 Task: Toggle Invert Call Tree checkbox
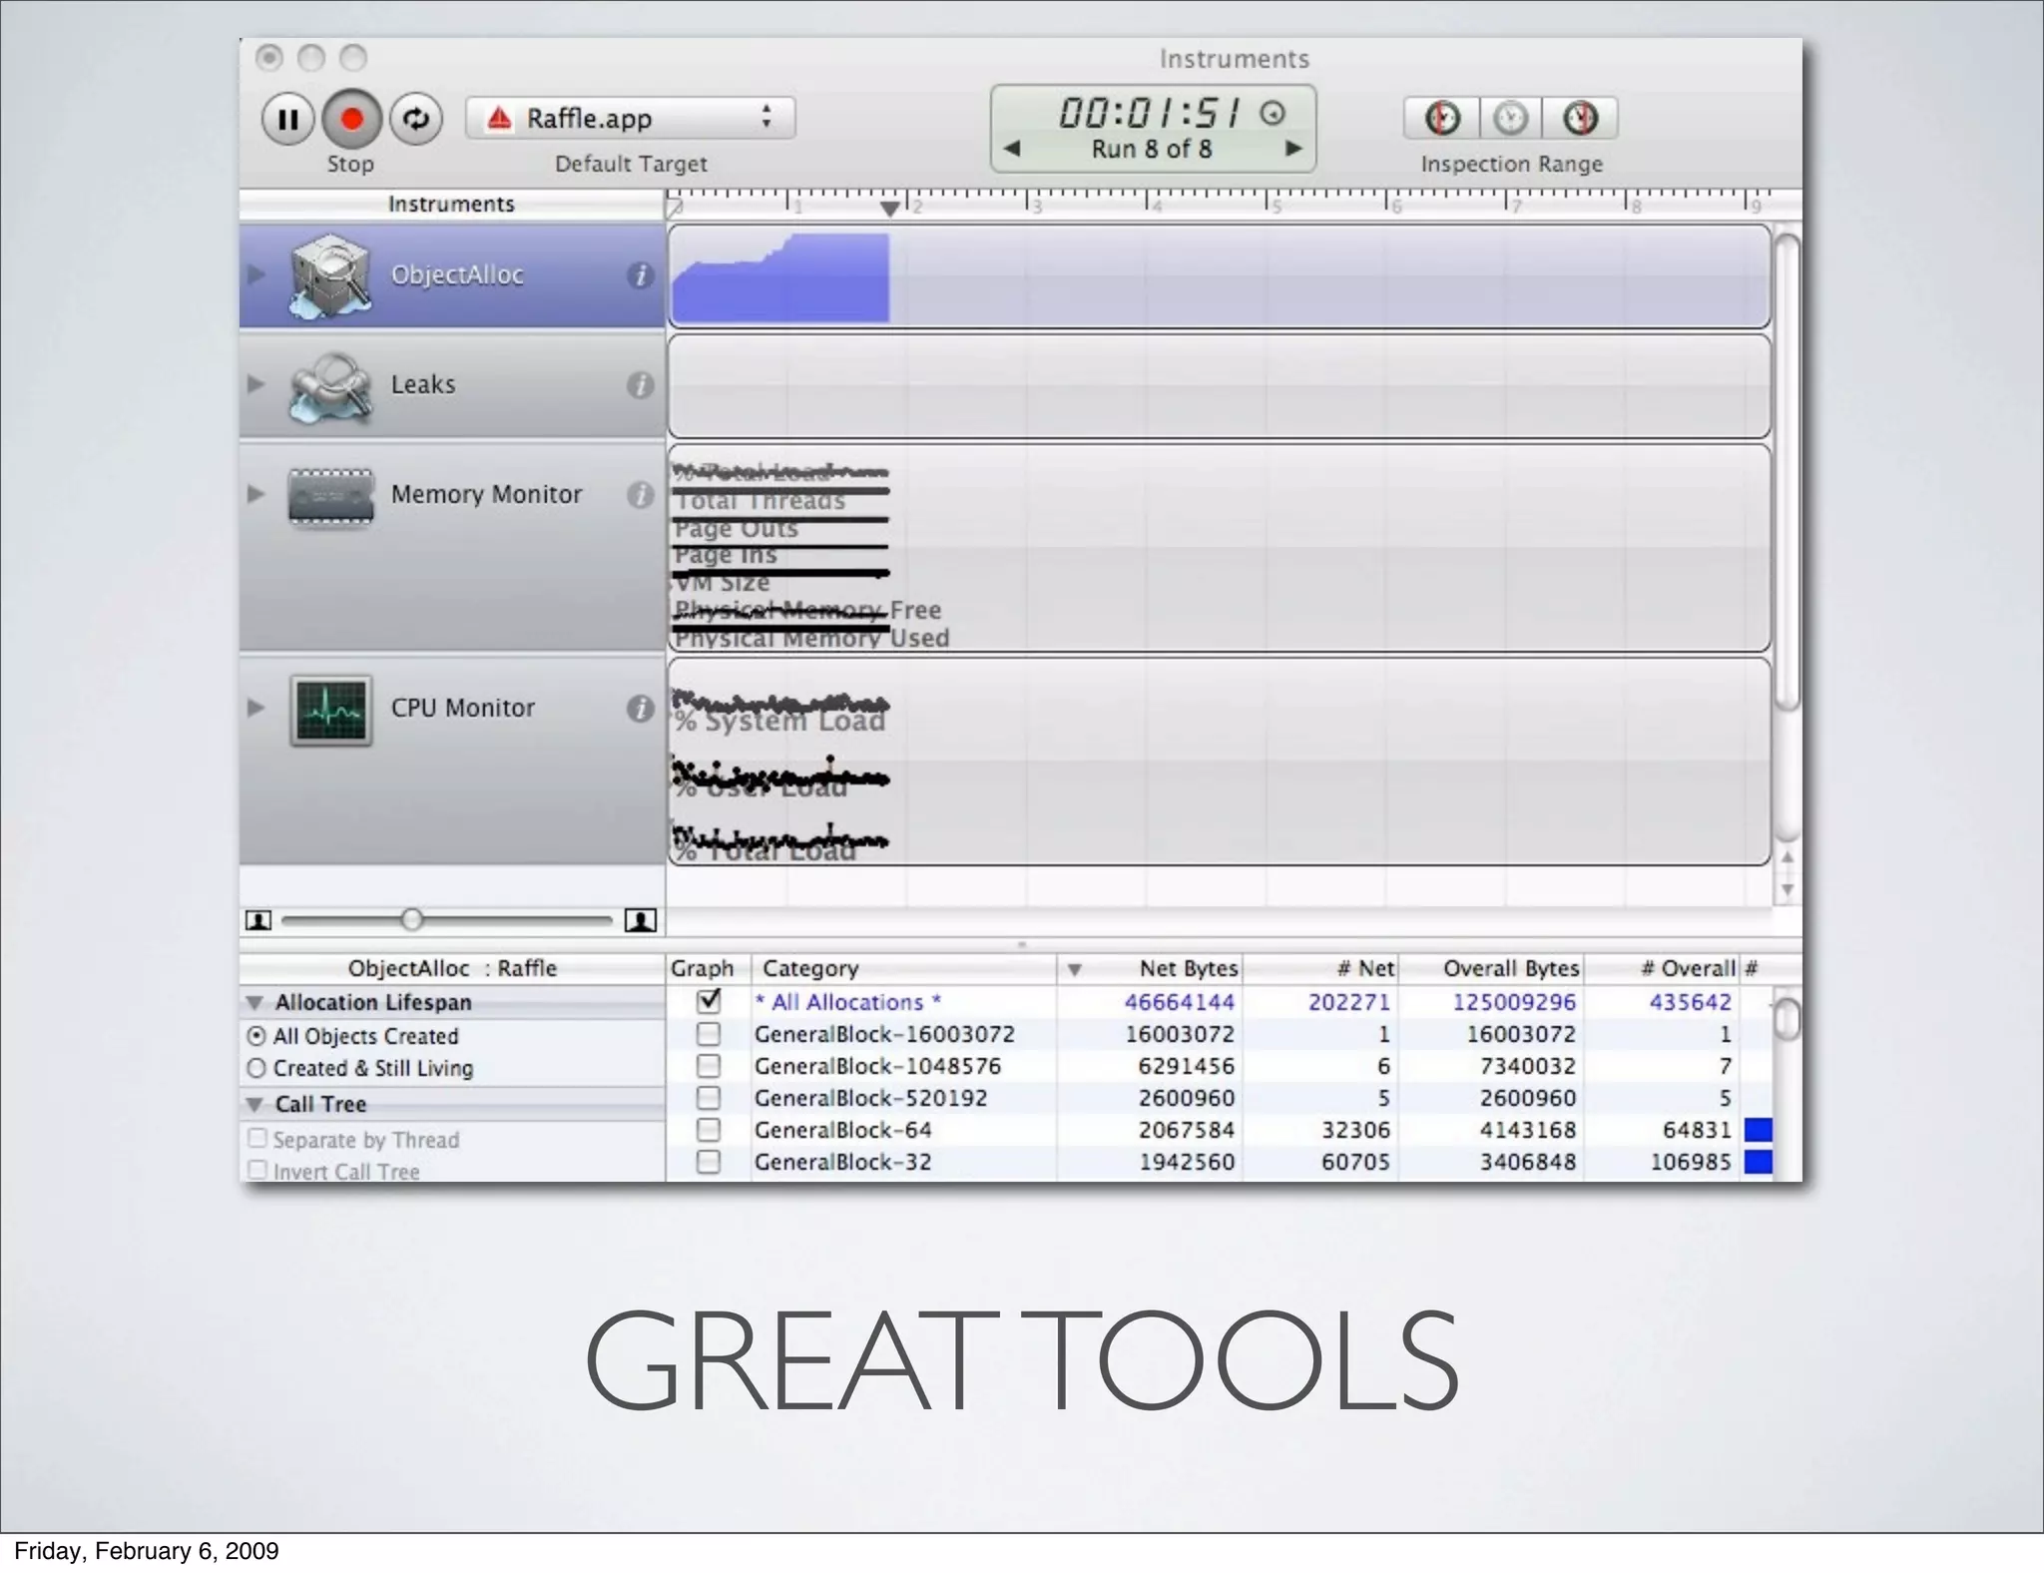[x=257, y=1170]
